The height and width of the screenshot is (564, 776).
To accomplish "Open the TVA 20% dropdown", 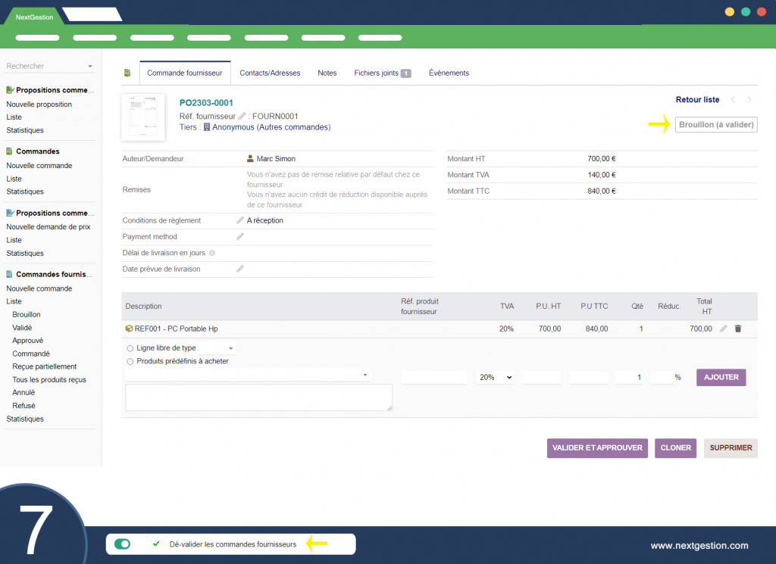I will (495, 377).
